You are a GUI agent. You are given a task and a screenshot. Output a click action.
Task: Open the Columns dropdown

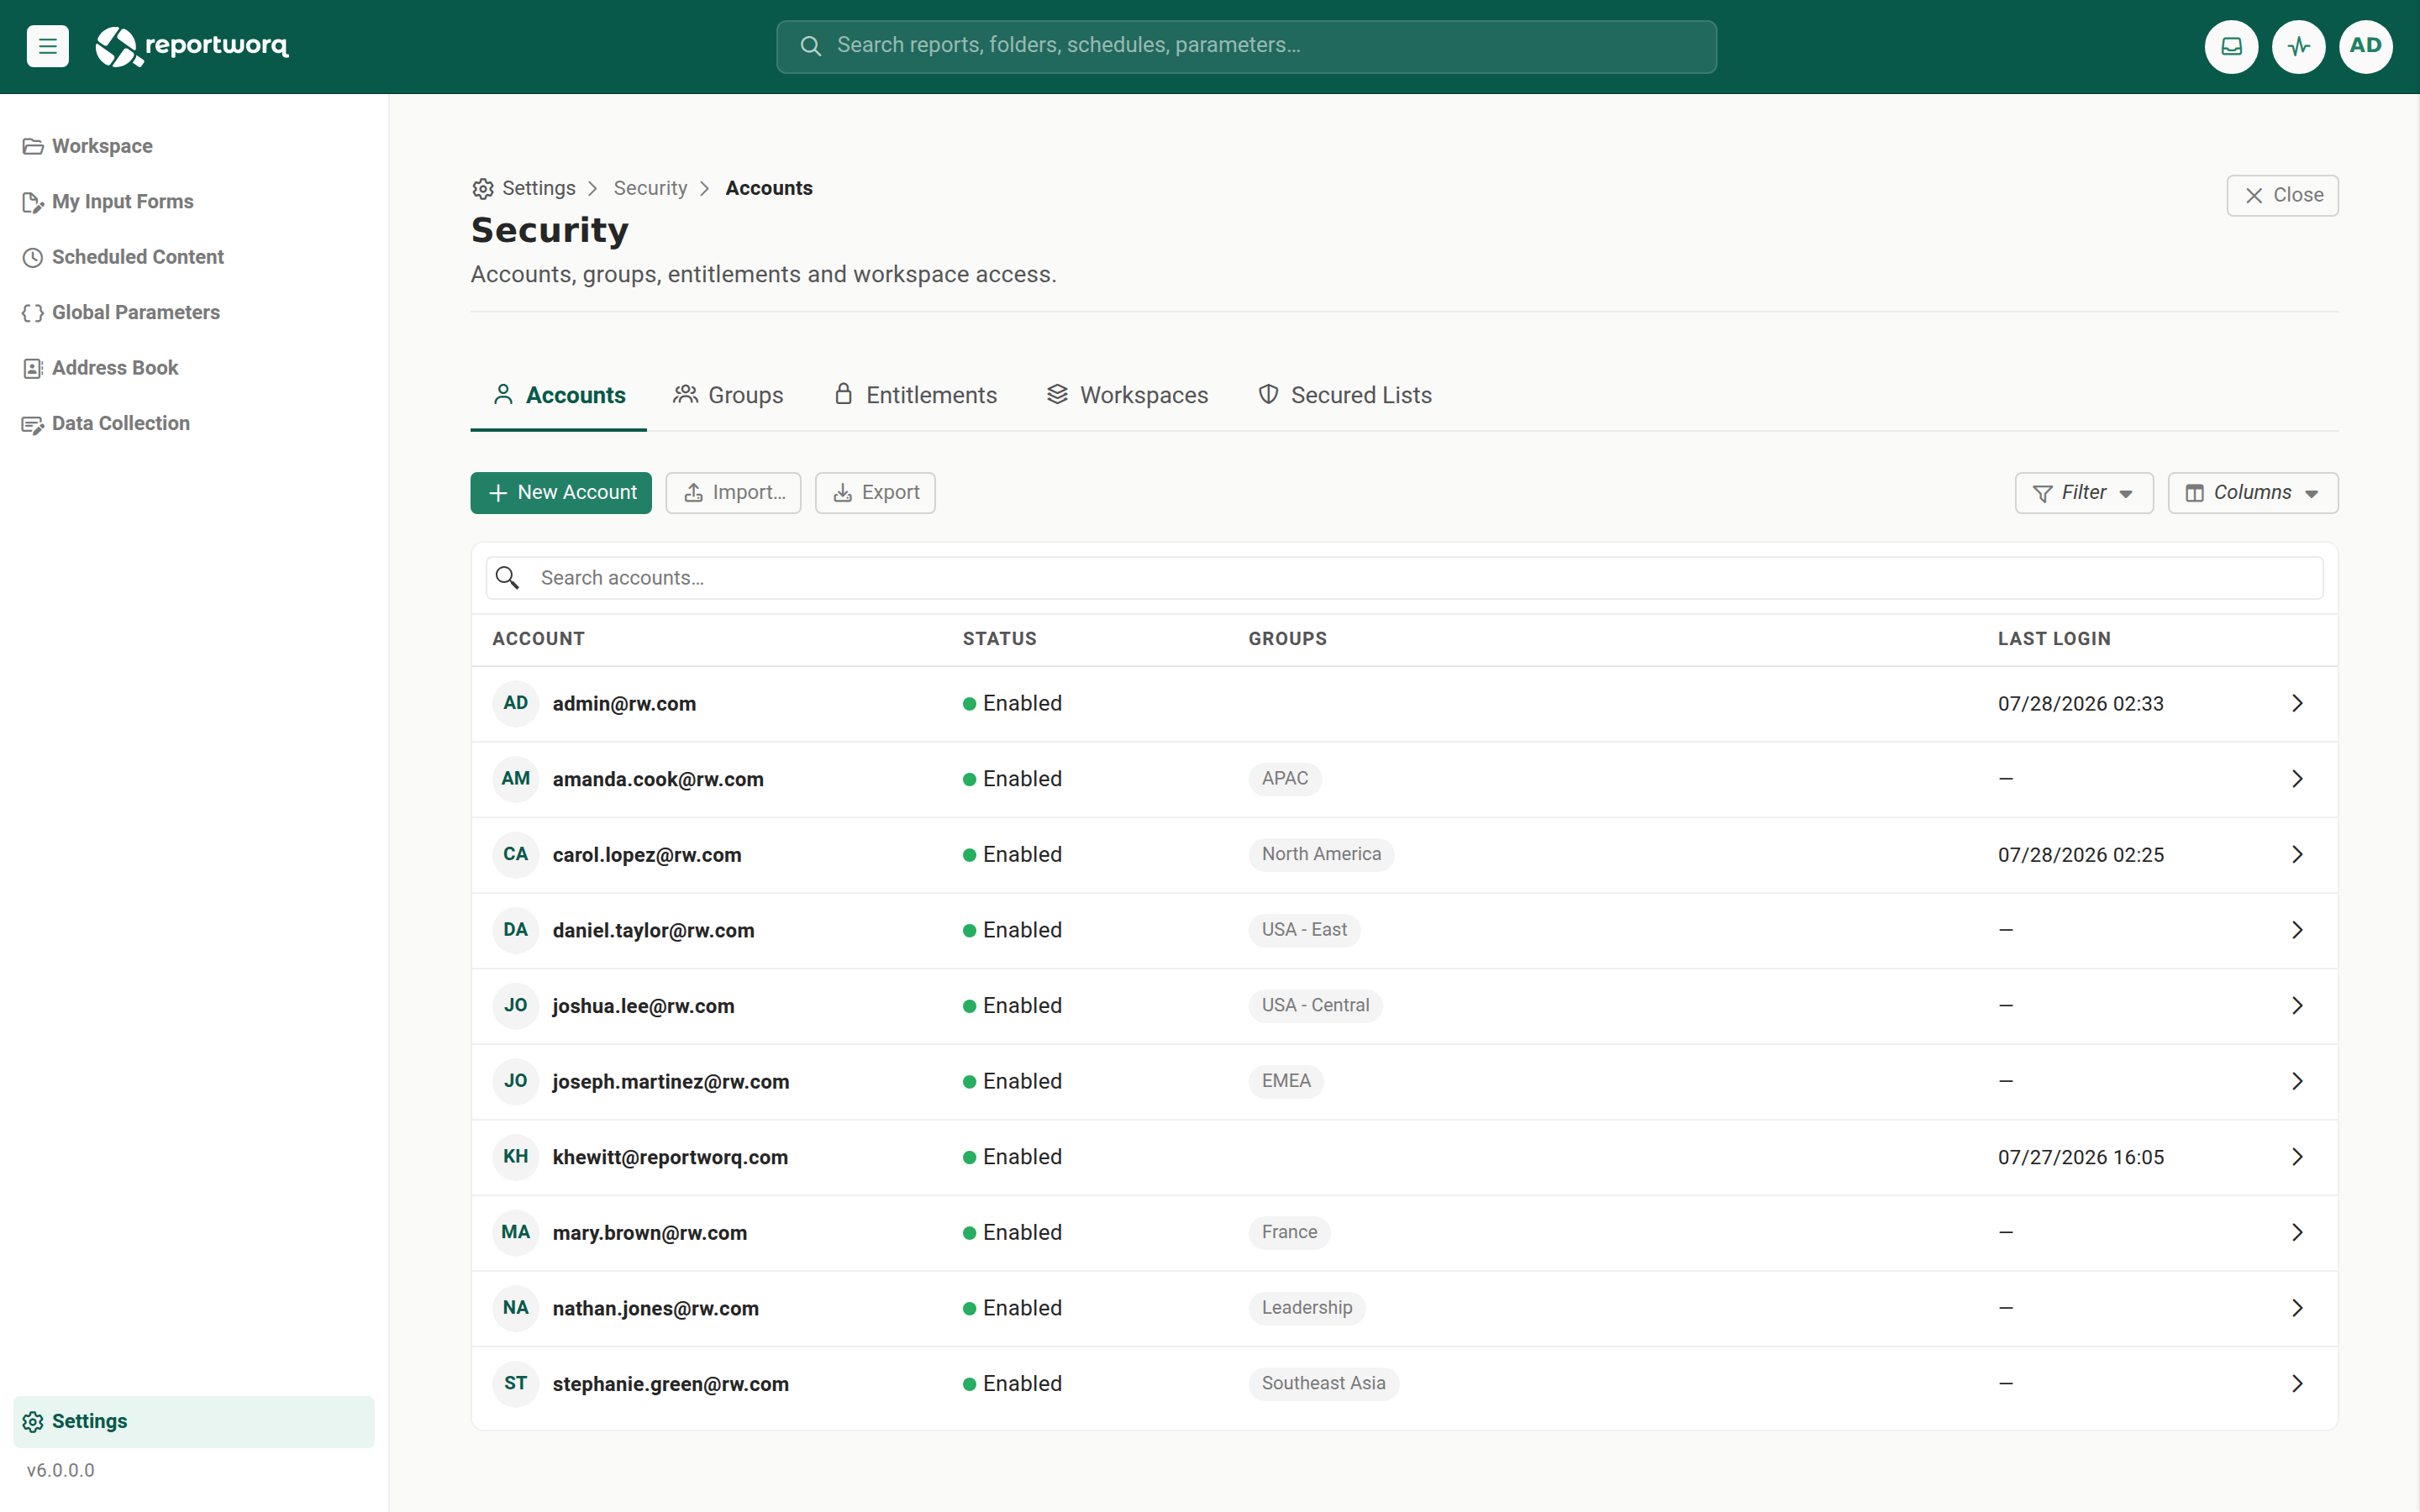[2252, 493]
